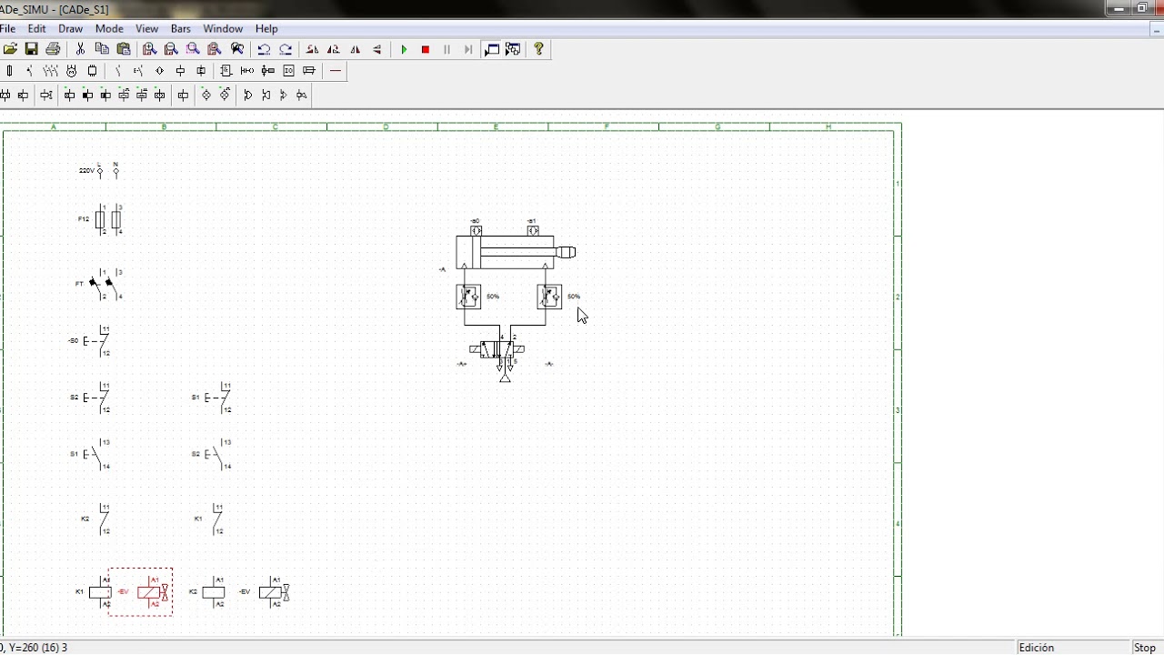Select the left 50% flow regulator valve
The image size is (1164, 655).
468,297
